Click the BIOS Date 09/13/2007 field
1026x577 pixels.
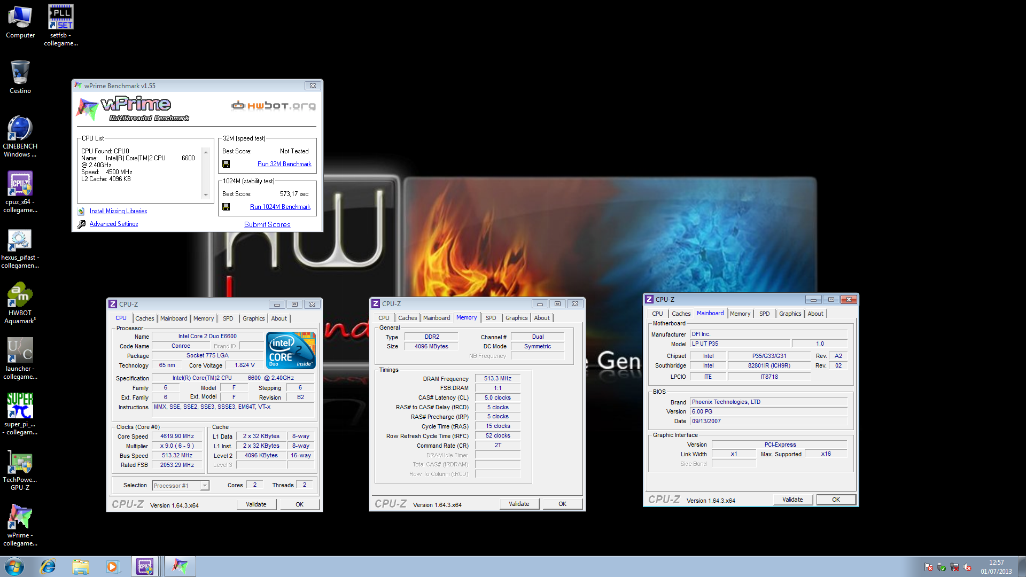768,421
